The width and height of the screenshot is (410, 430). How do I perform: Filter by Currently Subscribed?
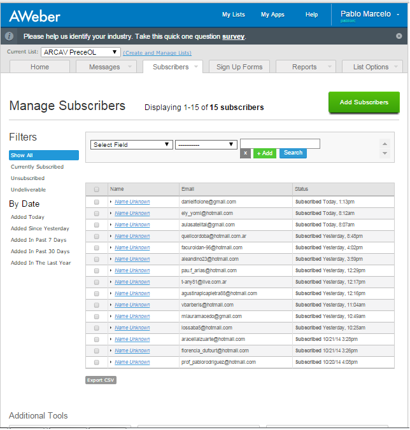point(37,167)
